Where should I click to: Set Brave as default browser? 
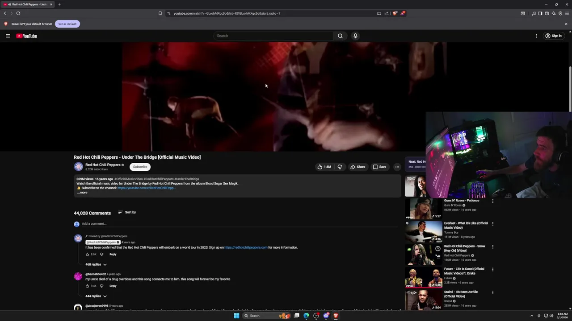click(67, 24)
